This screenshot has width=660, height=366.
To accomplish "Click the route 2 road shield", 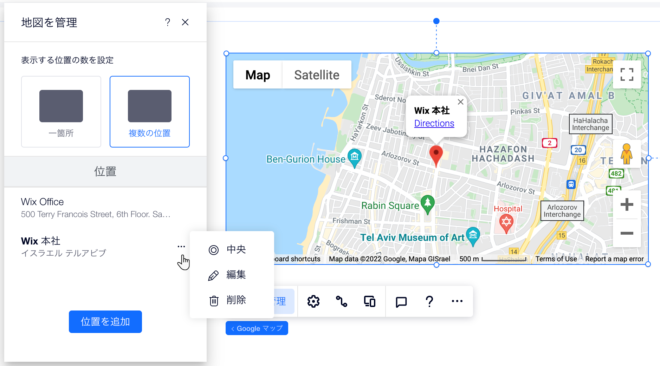I will tap(550, 143).
